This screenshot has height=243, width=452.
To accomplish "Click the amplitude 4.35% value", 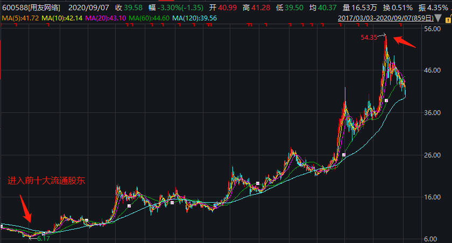I will coord(437,8).
